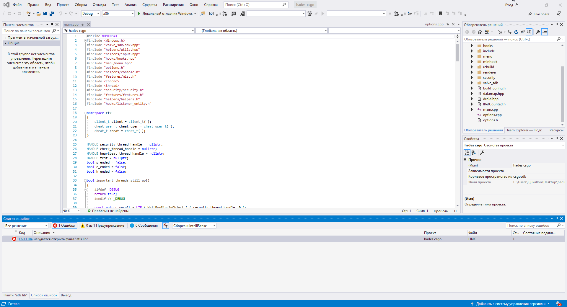The image size is (567, 307).
Task: Click the Open File toolbar icon
Action: 38,14
